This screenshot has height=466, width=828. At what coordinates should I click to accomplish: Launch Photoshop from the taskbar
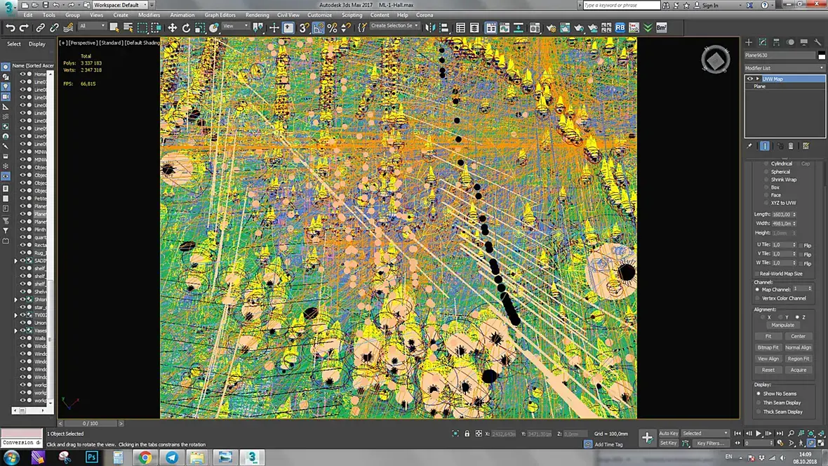click(x=91, y=457)
